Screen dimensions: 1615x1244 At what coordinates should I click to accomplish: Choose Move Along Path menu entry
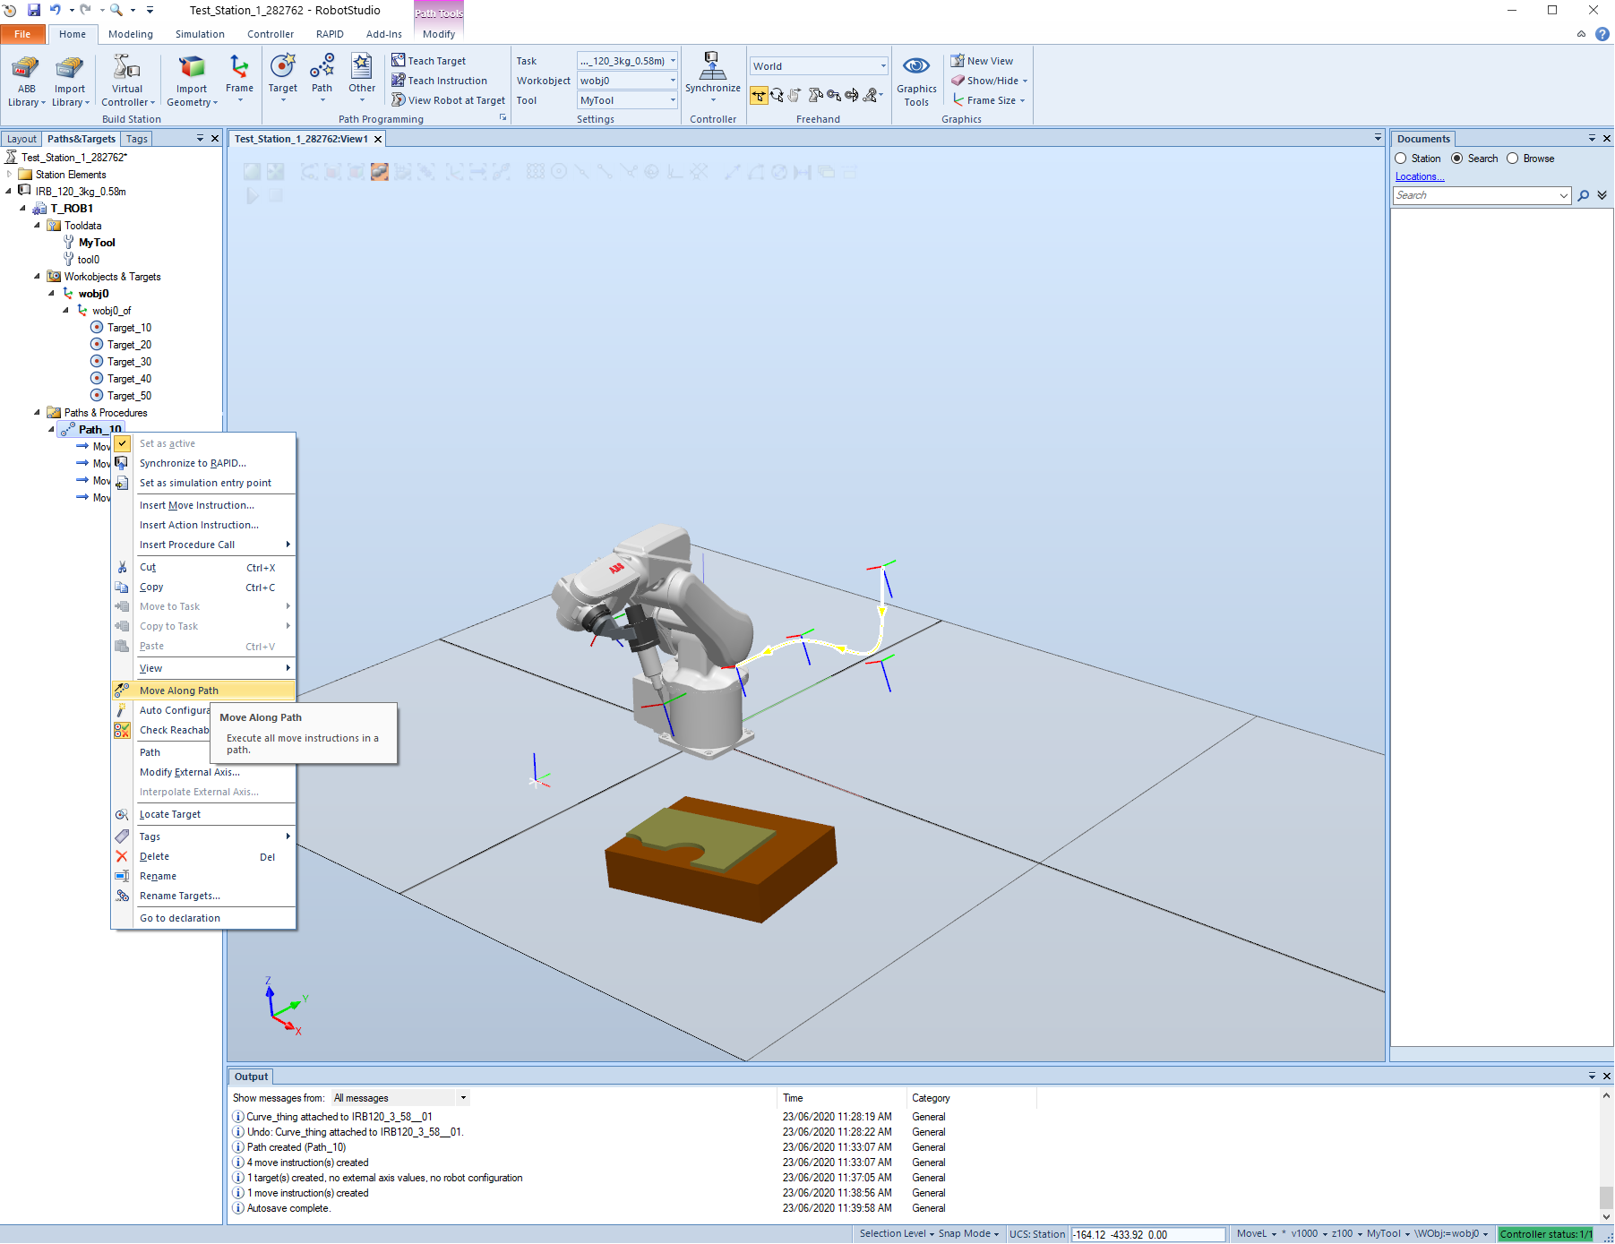(x=179, y=691)
